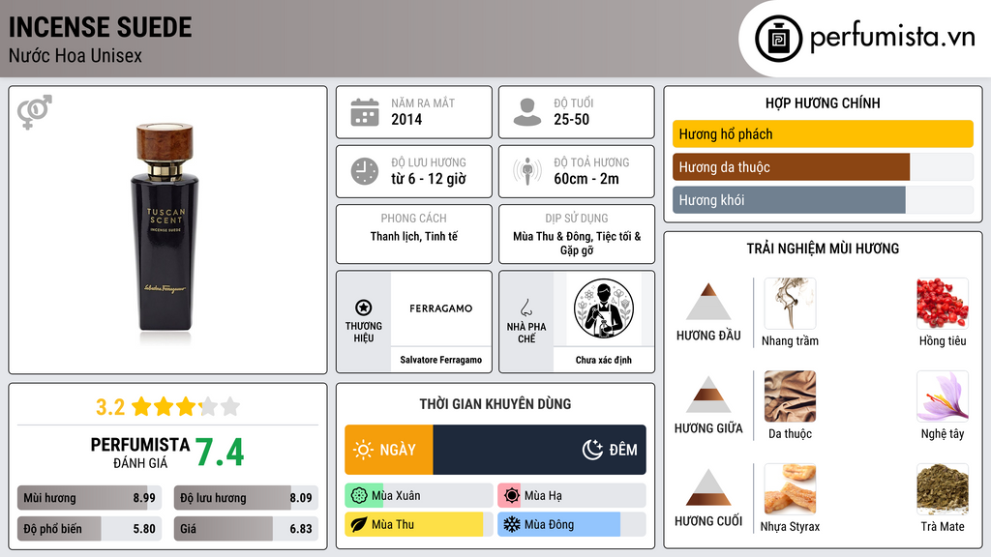991x557 pixels.
Task: Click the Giá 6.83 score bar
Action: click(246, 529)
